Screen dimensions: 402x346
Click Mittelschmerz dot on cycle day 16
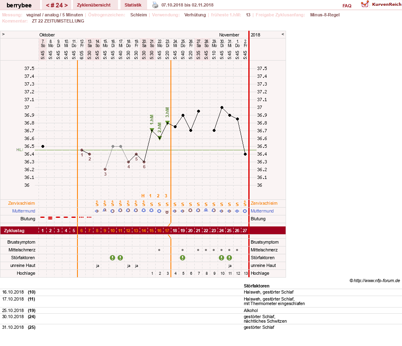[159, 250]
